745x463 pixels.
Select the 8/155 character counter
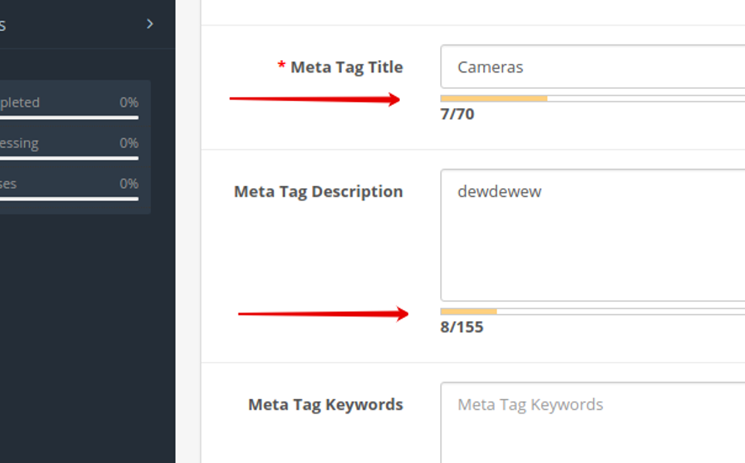462,327
